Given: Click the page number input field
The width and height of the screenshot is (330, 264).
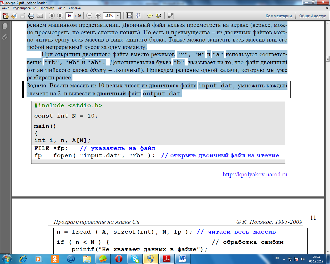Looking at the screenshot, I should 69,16.
